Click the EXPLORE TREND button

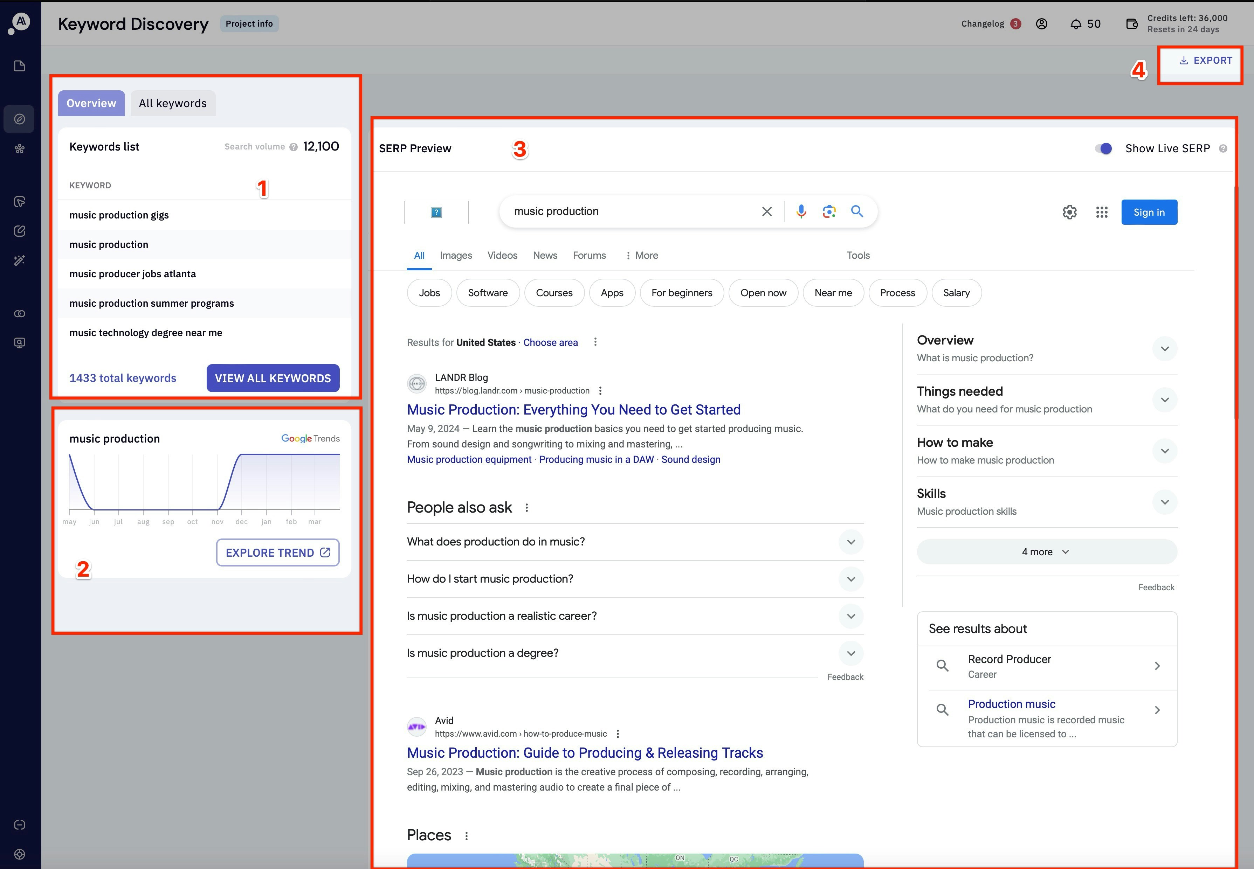278,552
